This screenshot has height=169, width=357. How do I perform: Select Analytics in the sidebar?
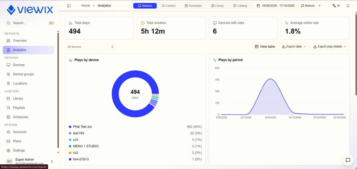click(x=29, y=50)
